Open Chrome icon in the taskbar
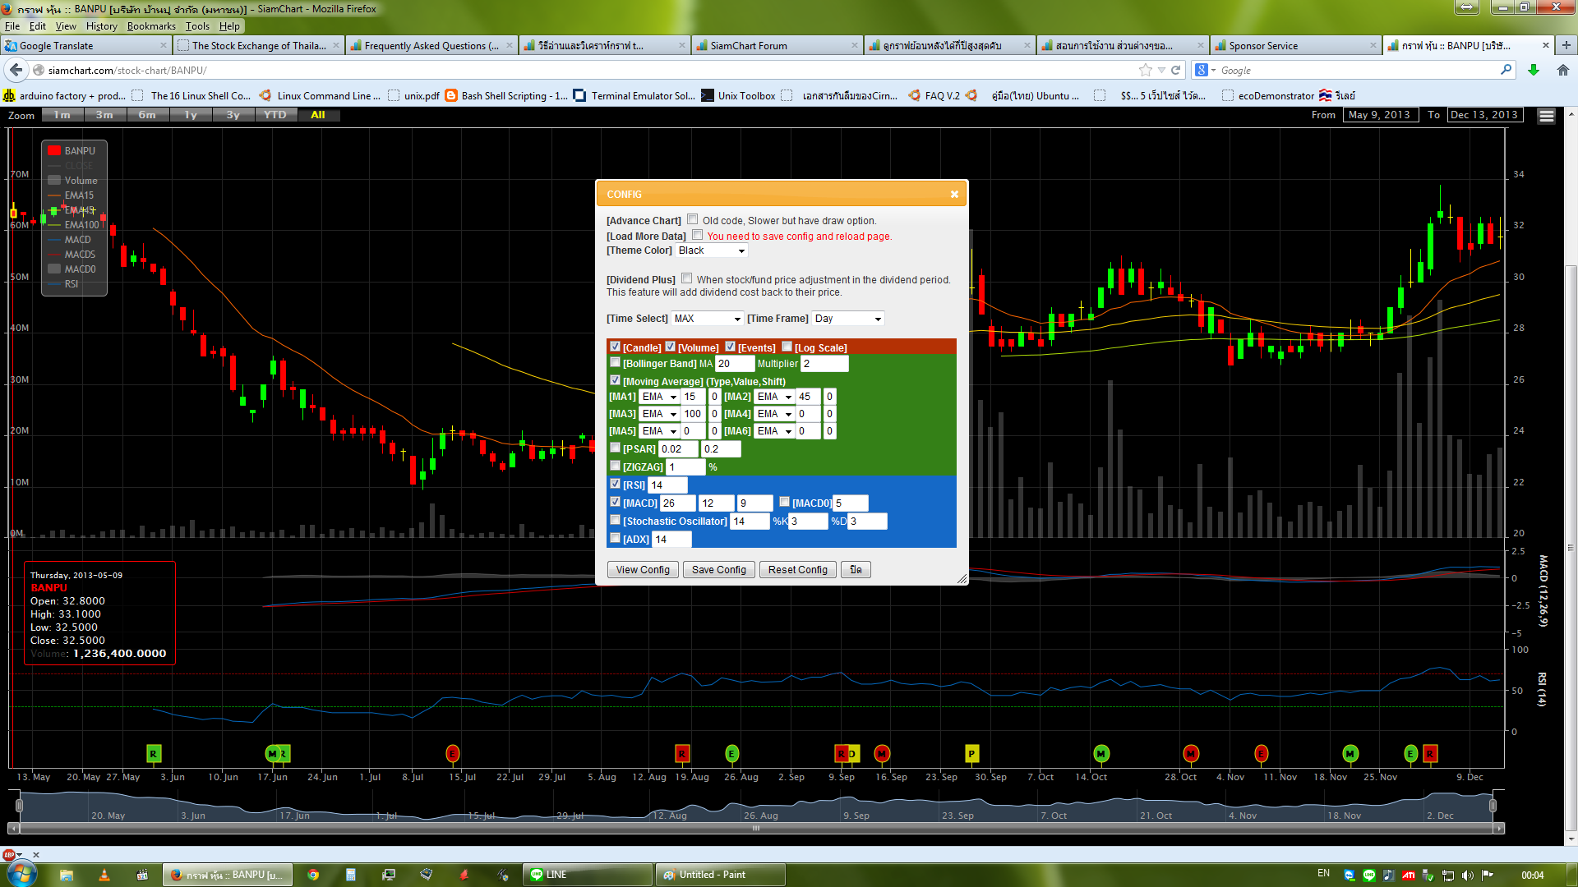1578x887 pixels. point(313,875)
